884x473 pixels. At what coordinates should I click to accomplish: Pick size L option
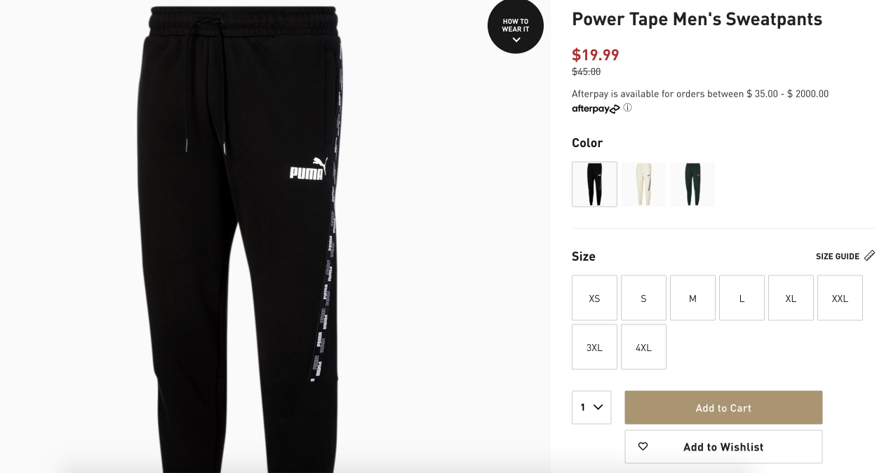tap(742, 298)
